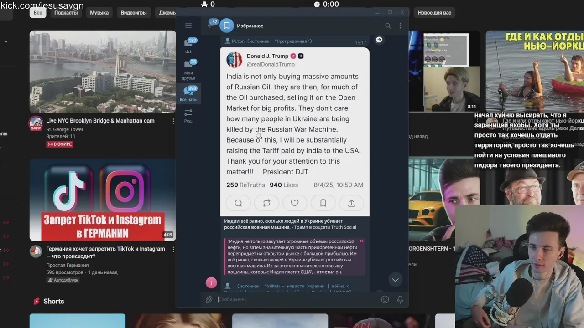584x328 pixels.
Task: Click the red Shorts logo icon
Action: (x=36, y=301)
